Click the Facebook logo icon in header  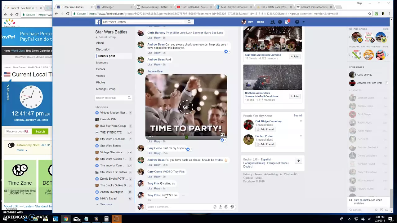(98, 22)
